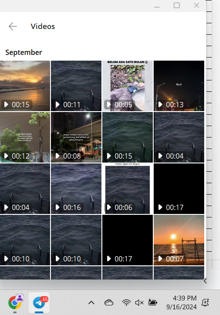Image resolution: width=220 pixels, height=315 pixels.
Task: Open the Wi-Fi network tray icon
Action: (x=126, y=303)
